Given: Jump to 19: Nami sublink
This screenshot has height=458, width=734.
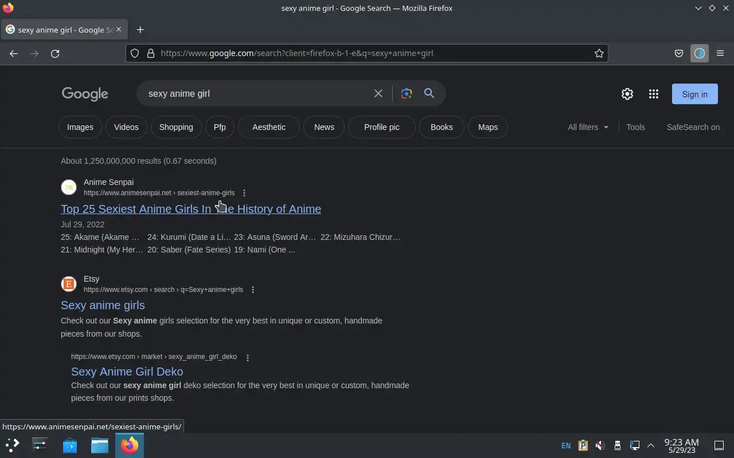Looking at the screenshot, I should (x=264, y=250).
